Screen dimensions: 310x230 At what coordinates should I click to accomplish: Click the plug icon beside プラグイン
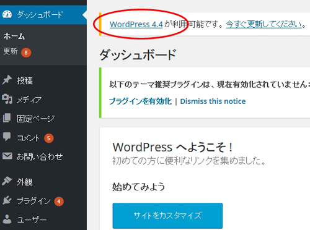coord(7,200)
